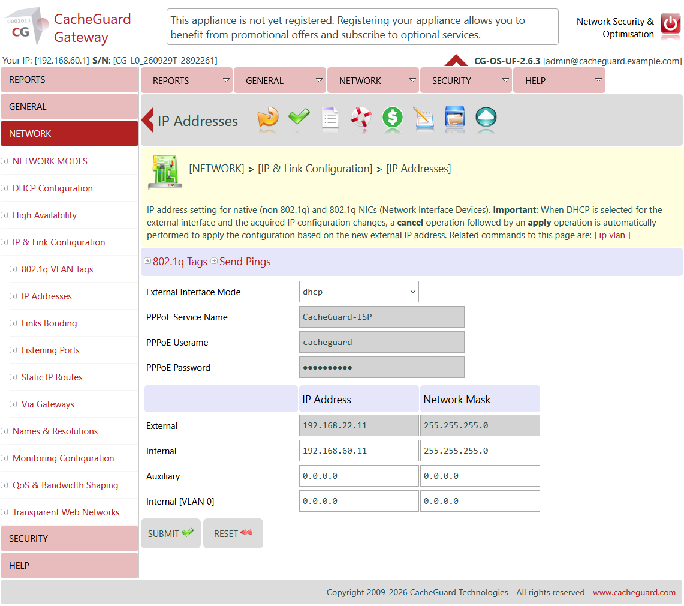
Task: Click the RESET button
Action: pyautogui.click(x=233, y=533)
